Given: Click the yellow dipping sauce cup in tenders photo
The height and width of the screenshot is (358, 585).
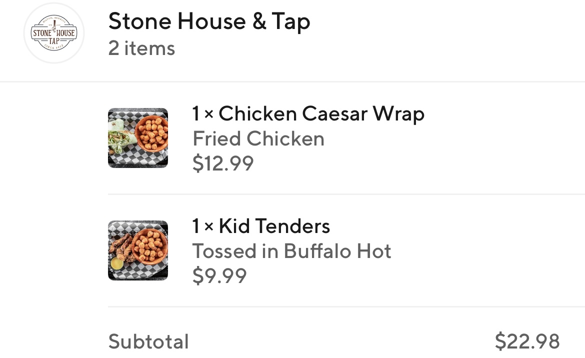Looking at the screenshot, I should pyautogui.click(x=117, y=262).
